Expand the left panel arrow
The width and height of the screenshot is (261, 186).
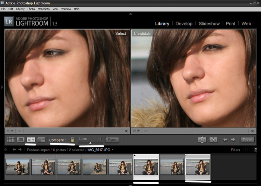2,87
